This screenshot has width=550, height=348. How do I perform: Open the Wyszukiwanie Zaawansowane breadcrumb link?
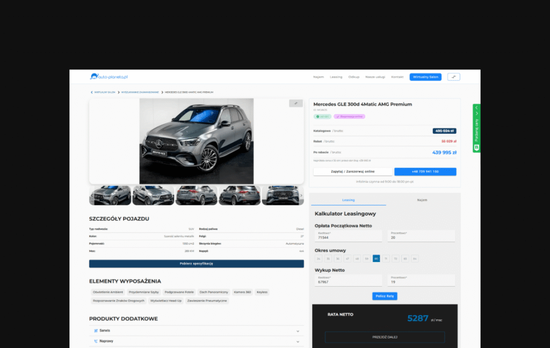140,93
